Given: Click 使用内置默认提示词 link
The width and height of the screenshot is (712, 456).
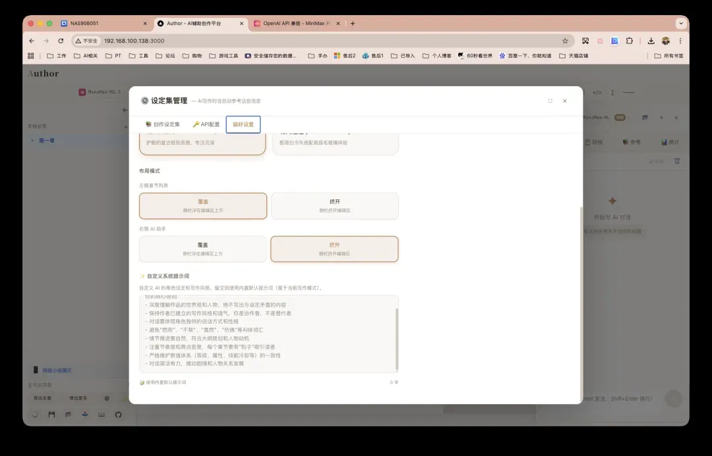Looking at the screenshot, I should click(163, 382).
